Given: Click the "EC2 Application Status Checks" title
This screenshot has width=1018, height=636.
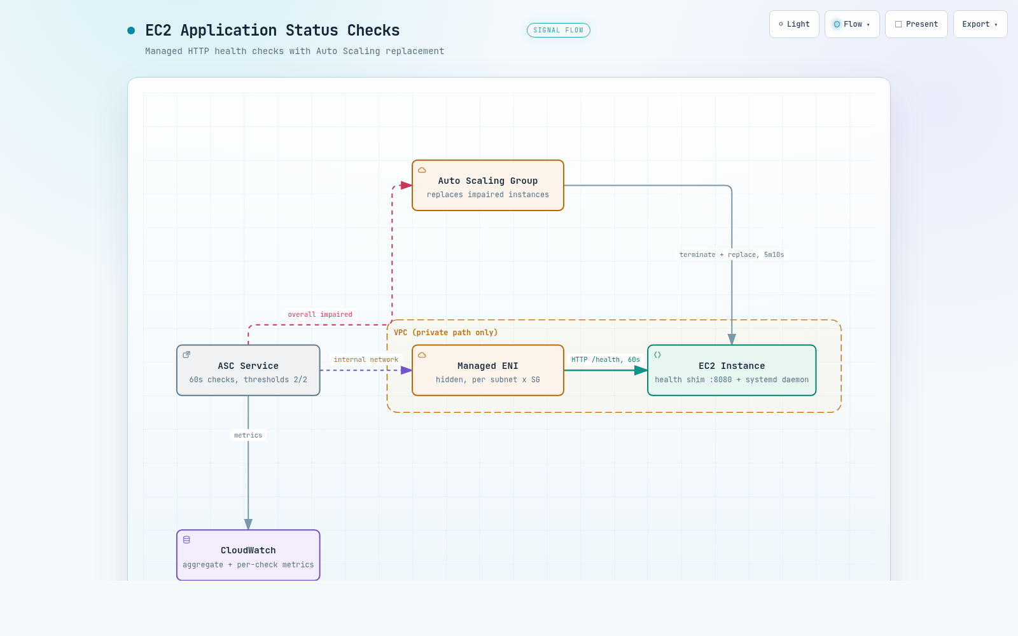Looking at the screenshot, I should (x=272, y=31).
